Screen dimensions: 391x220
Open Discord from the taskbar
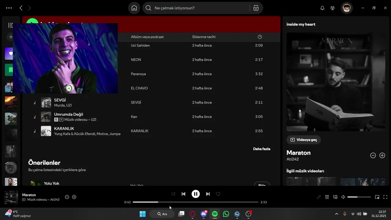(x=204, y=214)
